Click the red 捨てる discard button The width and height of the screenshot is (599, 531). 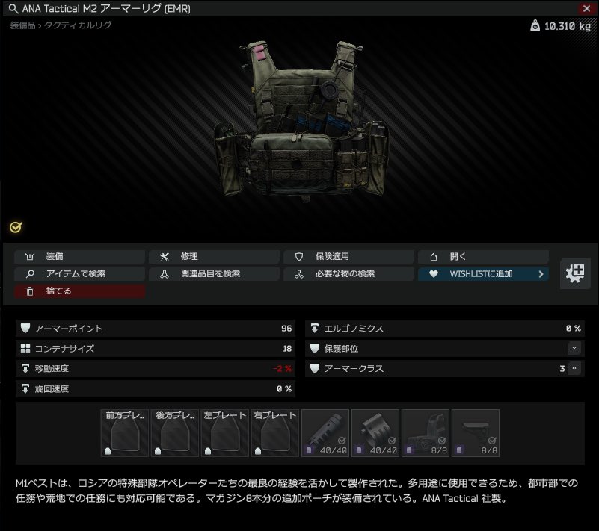coord(79,291)
